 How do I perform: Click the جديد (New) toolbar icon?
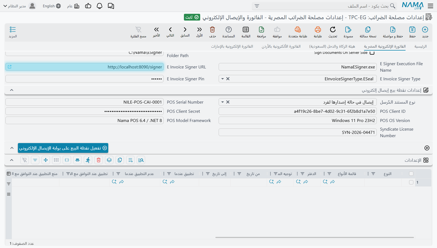(x=425, y=29)
